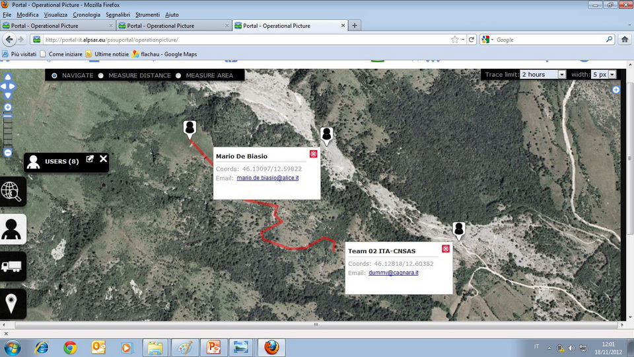Screen dimensions: 634x357
Task: Click the Team 02 ITA-CNSAS map marker
Action: [x=459, y=230]
